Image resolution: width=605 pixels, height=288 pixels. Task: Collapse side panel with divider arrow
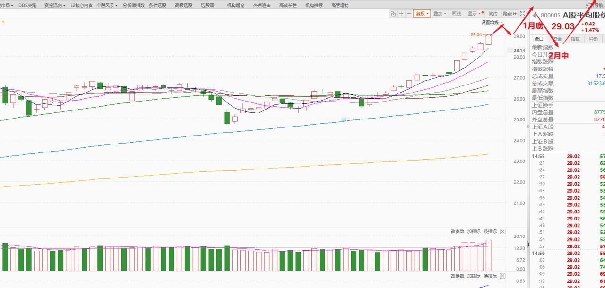click(x=528, y=245)
